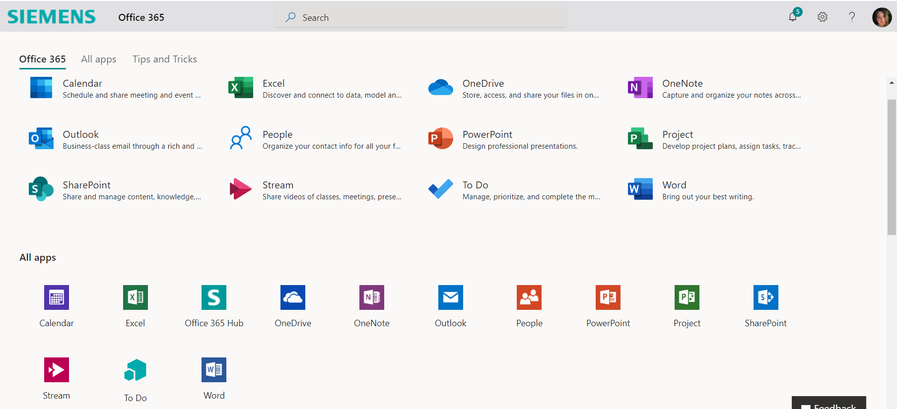
Task: Click the 'All apps' section heading
Action: 38,257
